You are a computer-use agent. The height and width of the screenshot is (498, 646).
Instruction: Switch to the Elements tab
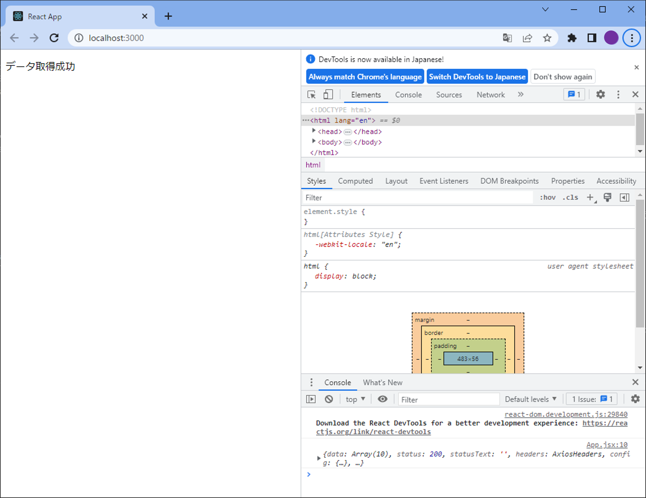366,95
